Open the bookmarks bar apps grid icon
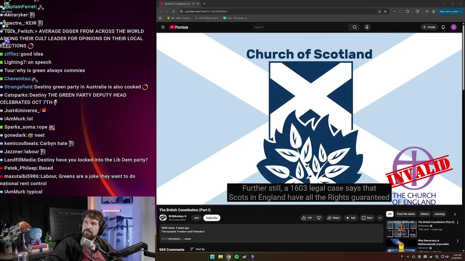 (160, 18)
